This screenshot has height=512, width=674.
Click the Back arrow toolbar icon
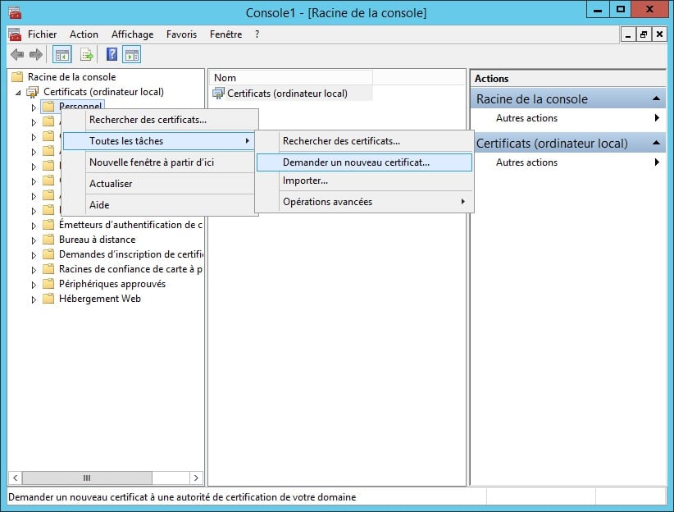pyautogui.click(x=16, y=55)
